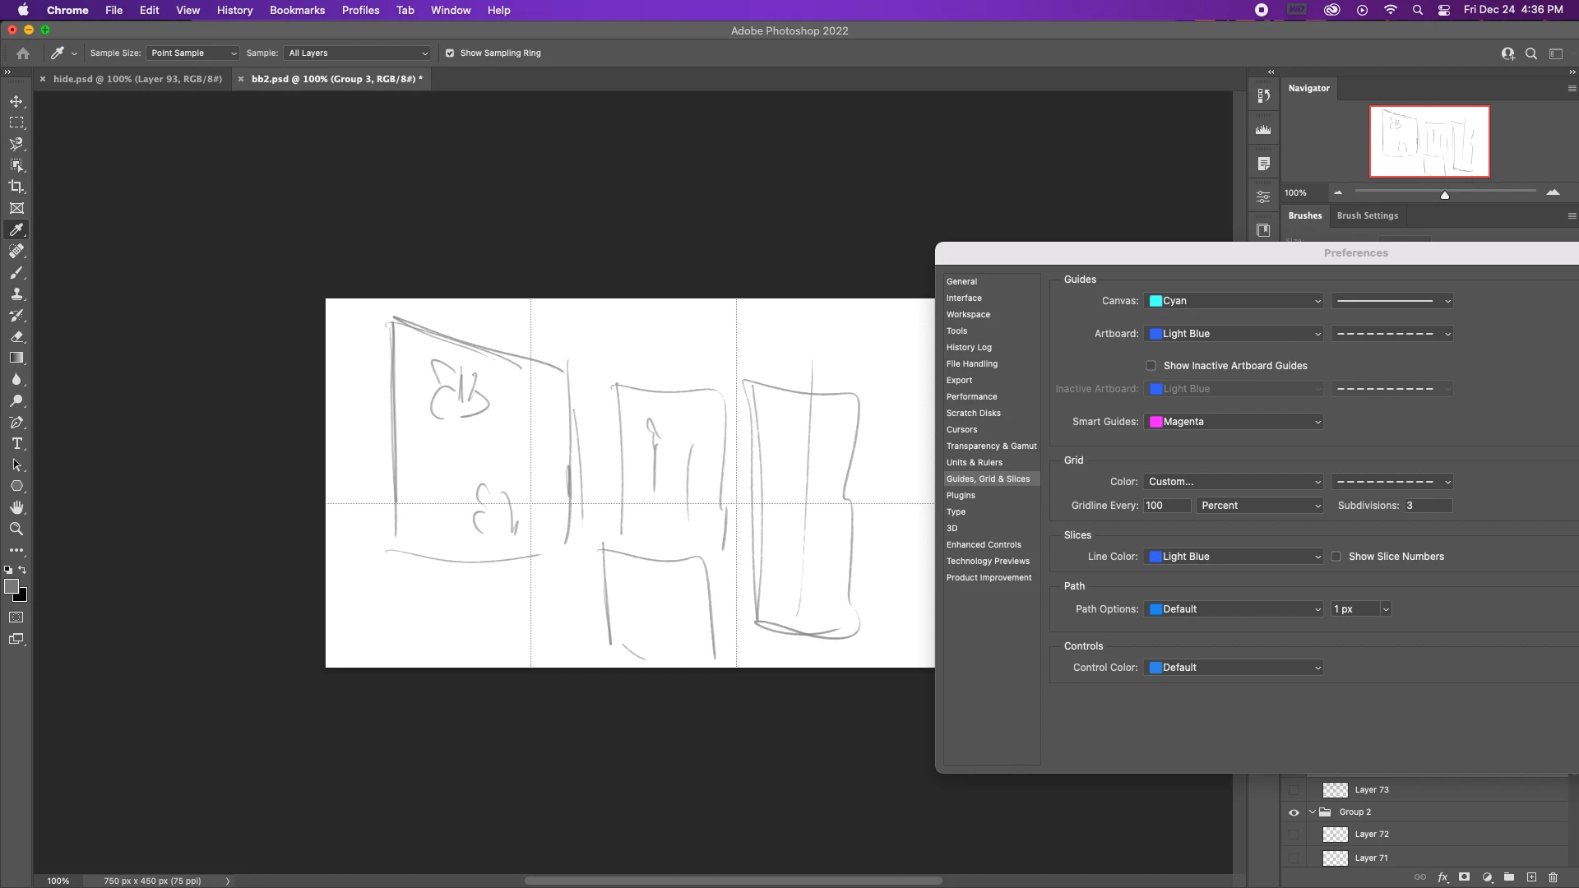
Task: Open the Canvas guide color dropdown
Action: pyautogui.click(x=1234, y=301)
